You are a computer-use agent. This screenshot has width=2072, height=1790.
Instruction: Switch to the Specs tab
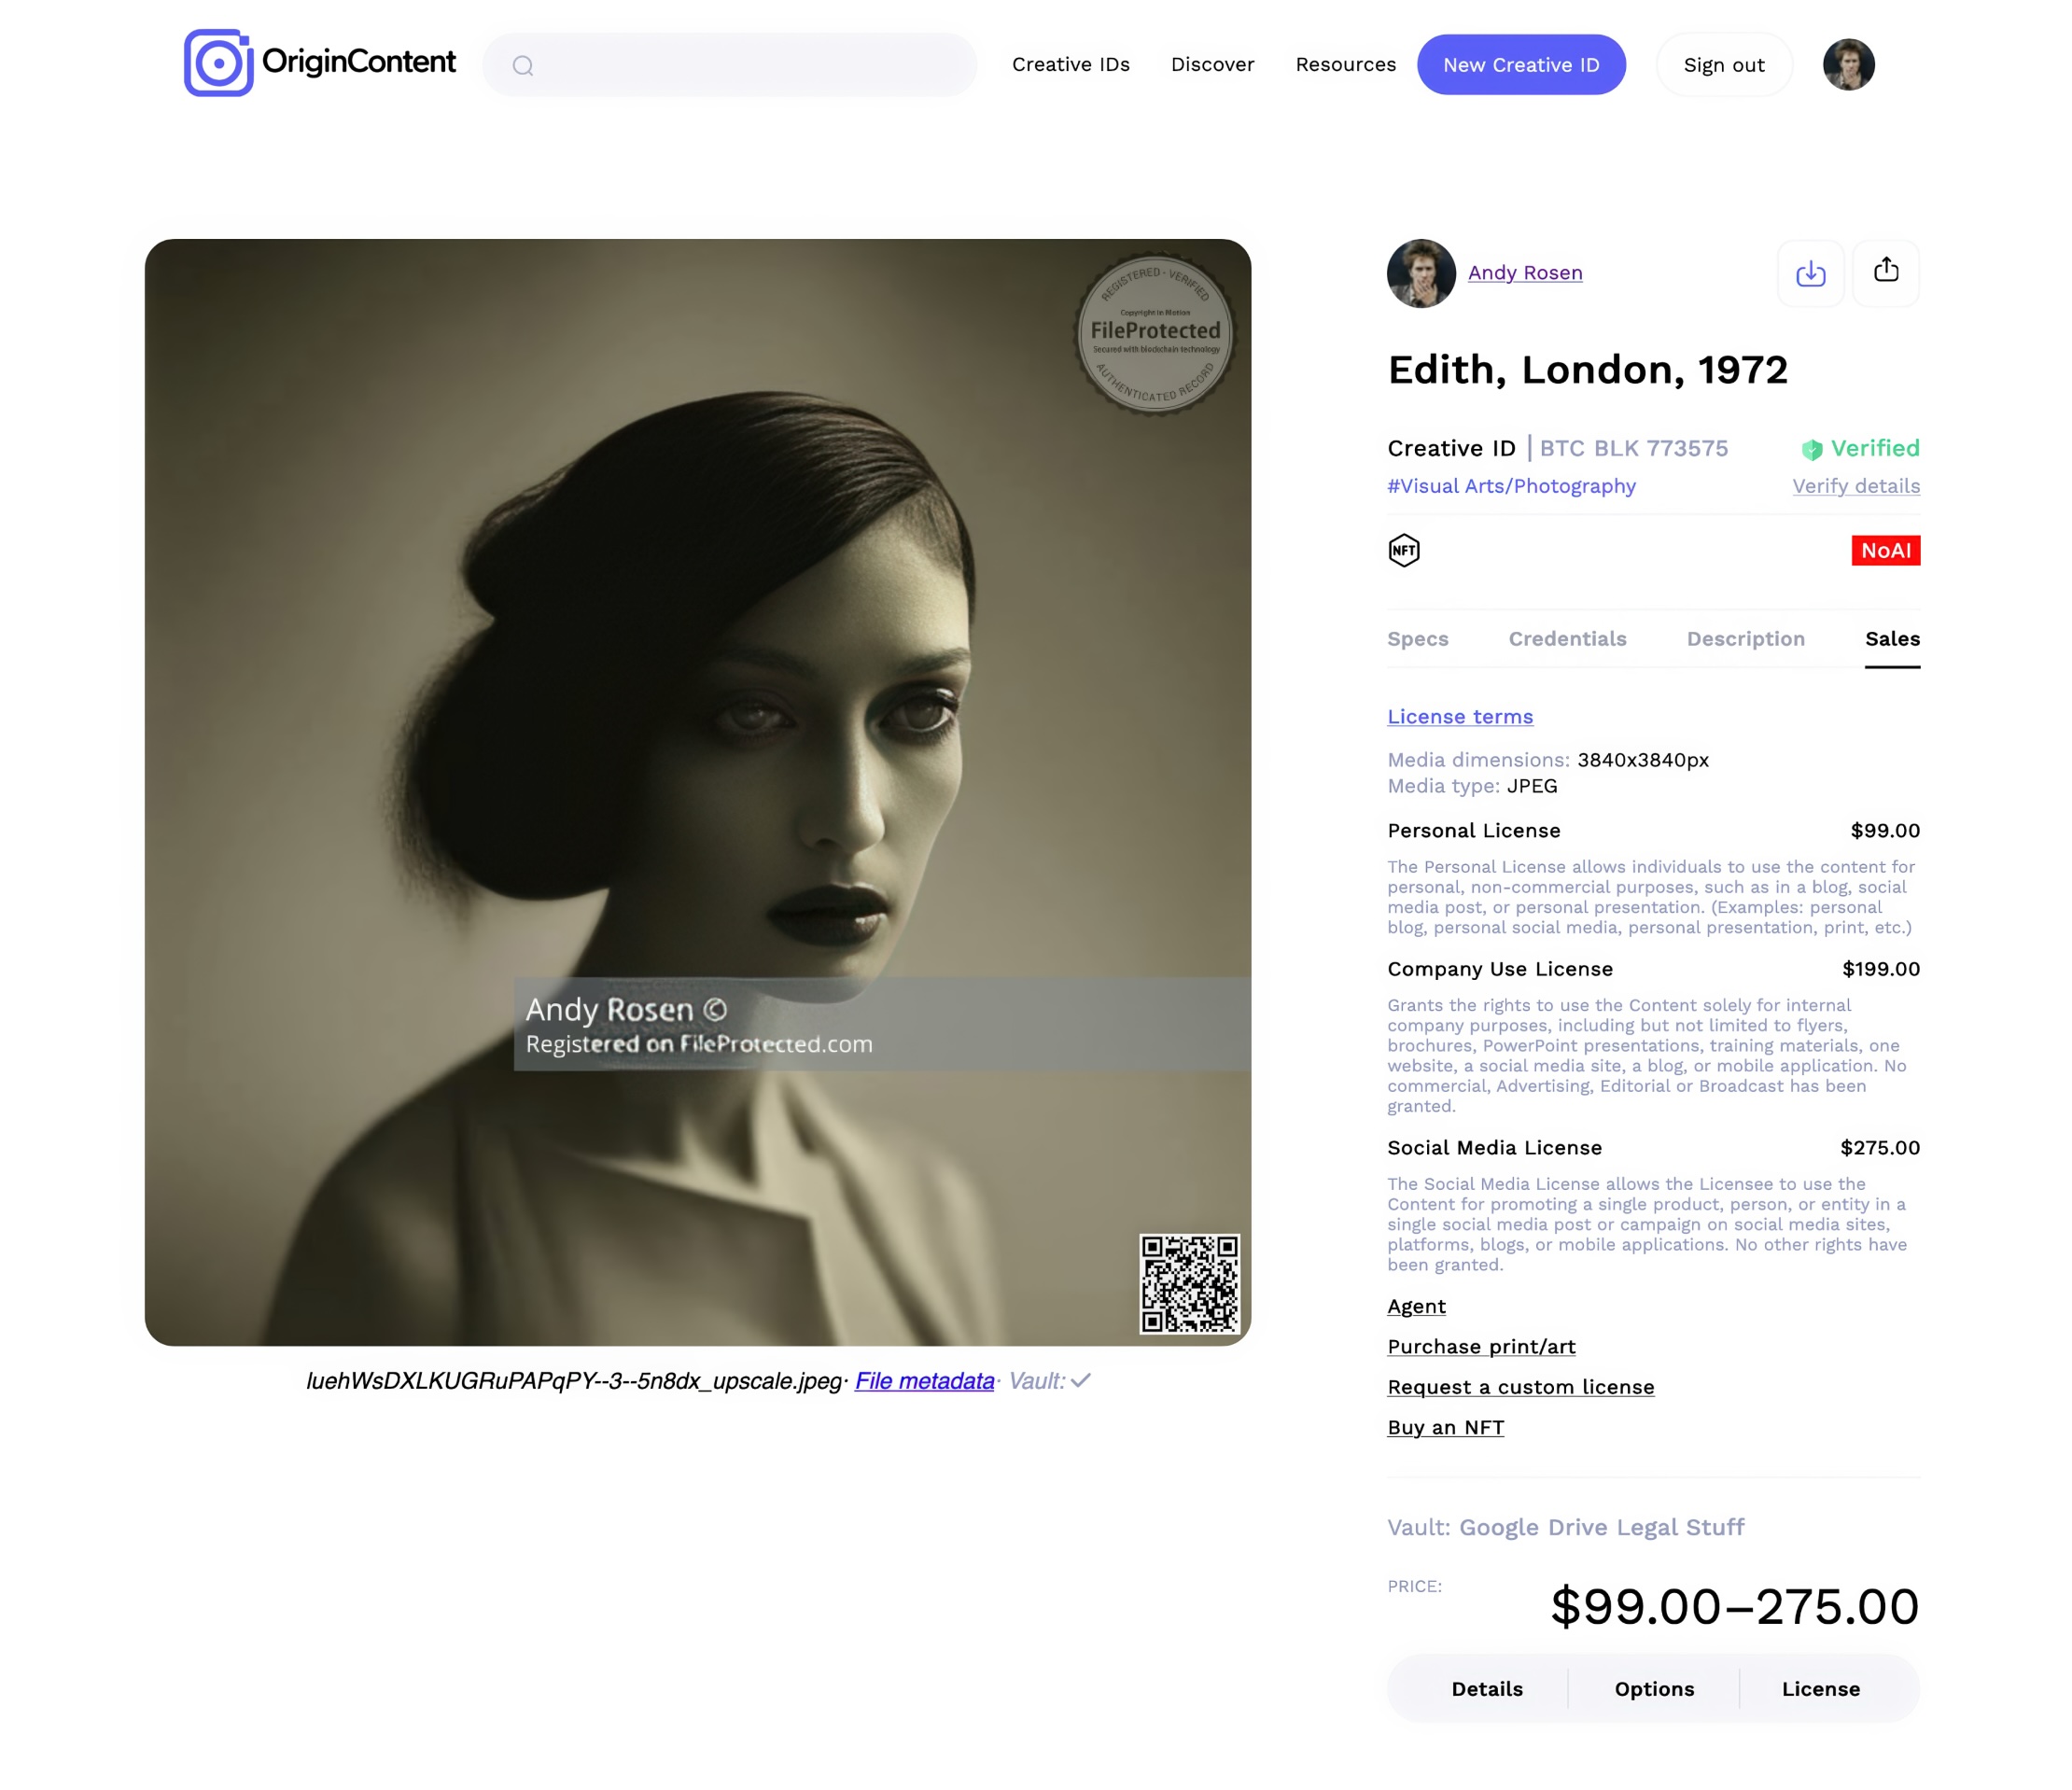[x=1417, y=639]
